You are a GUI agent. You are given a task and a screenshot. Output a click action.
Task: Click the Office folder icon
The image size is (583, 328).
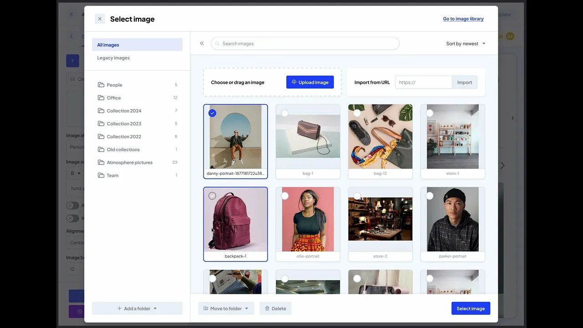101,97
